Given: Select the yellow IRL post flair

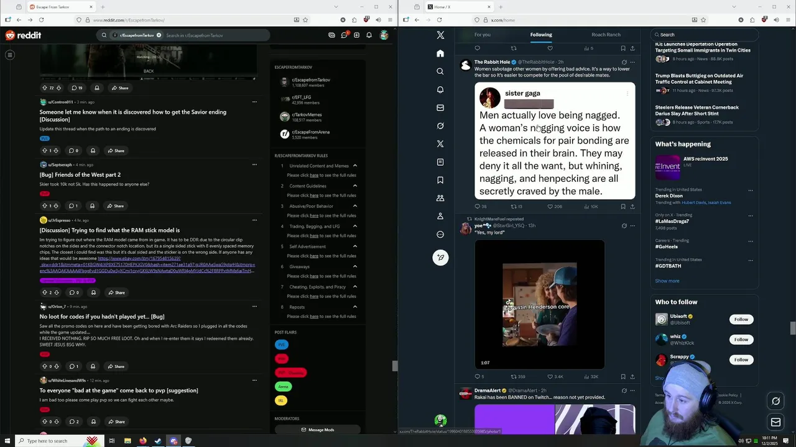Looking at the screenshot, I should tap(281, 400).
